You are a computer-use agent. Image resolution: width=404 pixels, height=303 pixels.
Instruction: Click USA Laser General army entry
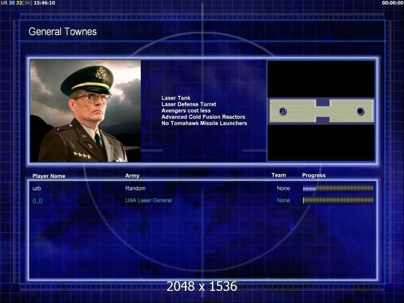tap(148, 200)
